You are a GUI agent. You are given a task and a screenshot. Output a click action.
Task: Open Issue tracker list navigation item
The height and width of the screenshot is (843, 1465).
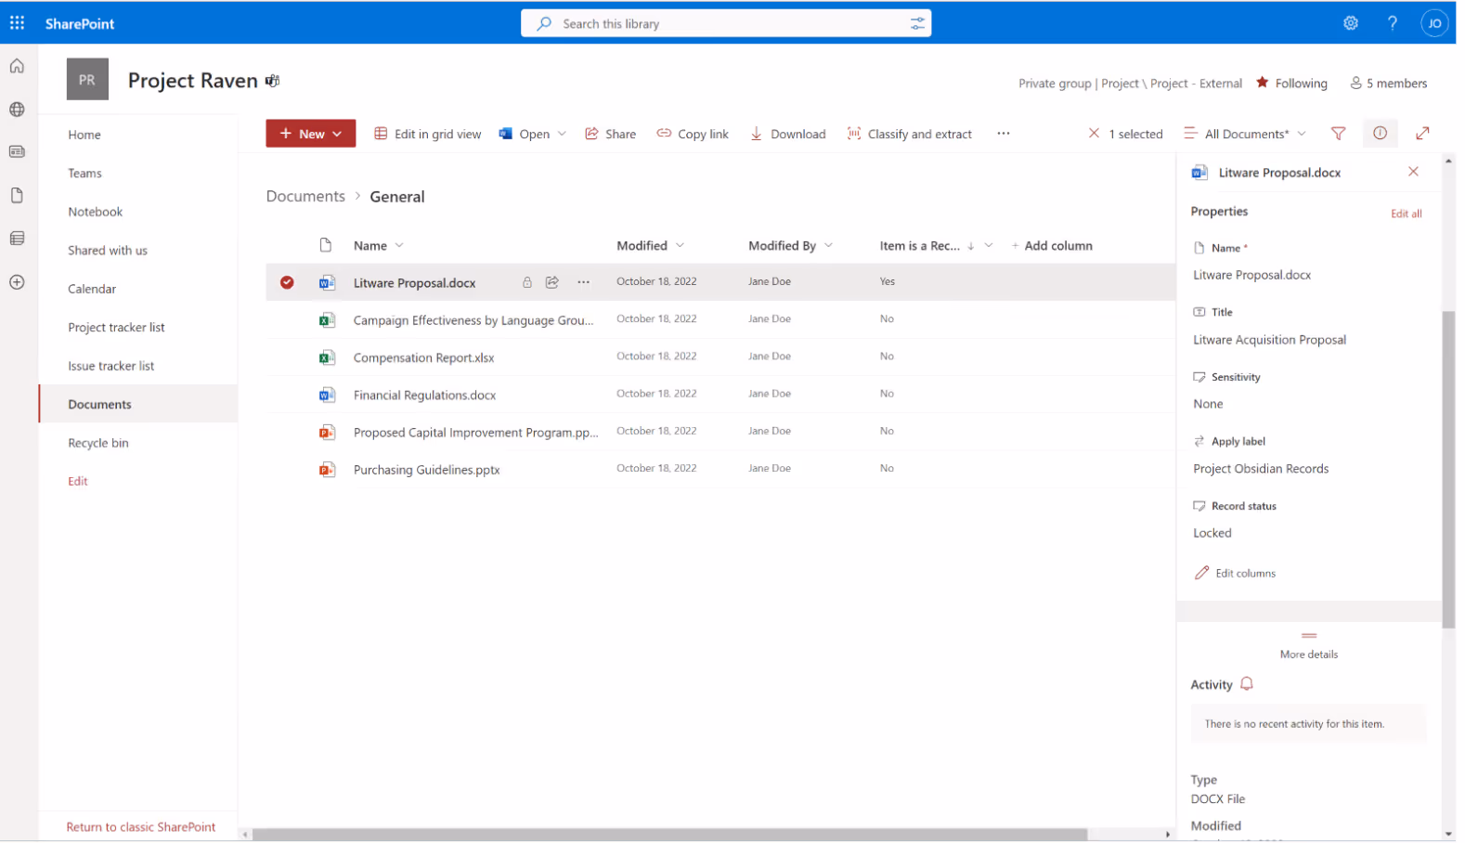point(110,366)
